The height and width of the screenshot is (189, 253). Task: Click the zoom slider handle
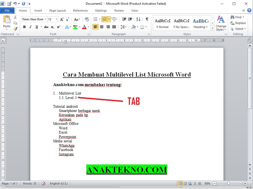[228, 183]
